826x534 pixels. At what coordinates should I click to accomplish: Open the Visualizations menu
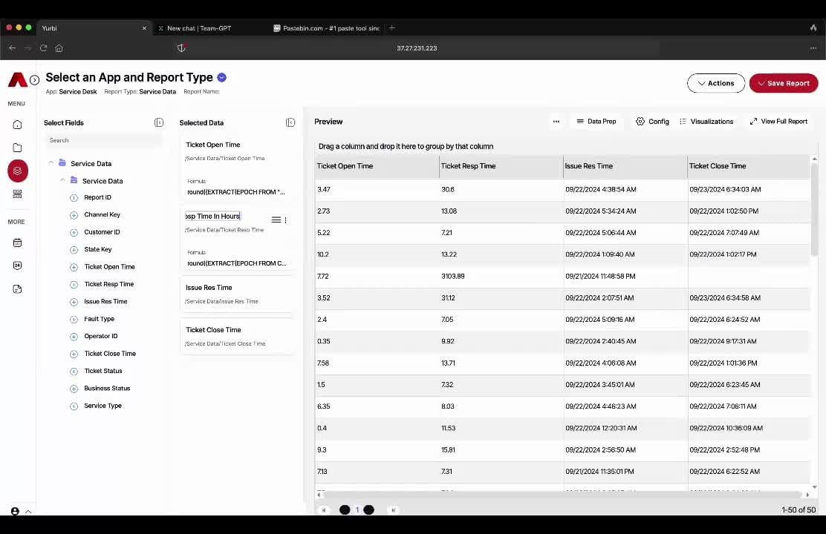[x=706, y=122]
